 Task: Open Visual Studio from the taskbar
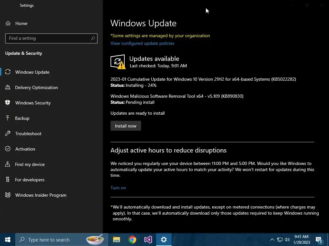pyautogui.click(x=148, y=240)
